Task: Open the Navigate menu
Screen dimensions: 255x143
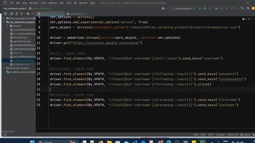Action: [34, 3]
